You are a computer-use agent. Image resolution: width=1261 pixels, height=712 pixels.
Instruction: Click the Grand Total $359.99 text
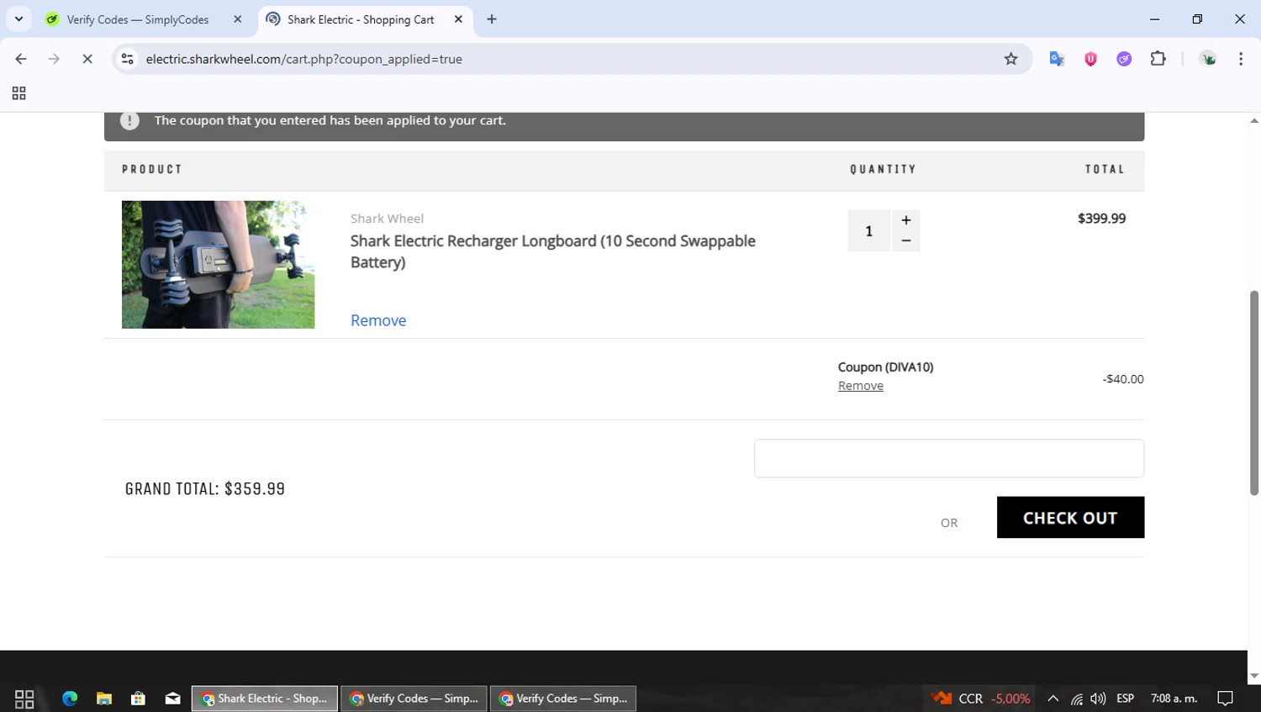tap(205, 489)
